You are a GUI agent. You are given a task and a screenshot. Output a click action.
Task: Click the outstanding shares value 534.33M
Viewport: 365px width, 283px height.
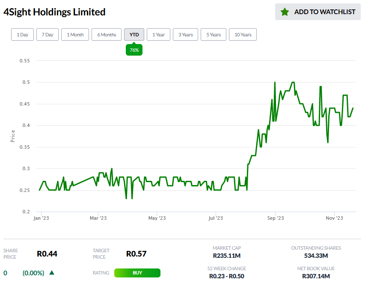pyautogui.click(x=316, y=256)
